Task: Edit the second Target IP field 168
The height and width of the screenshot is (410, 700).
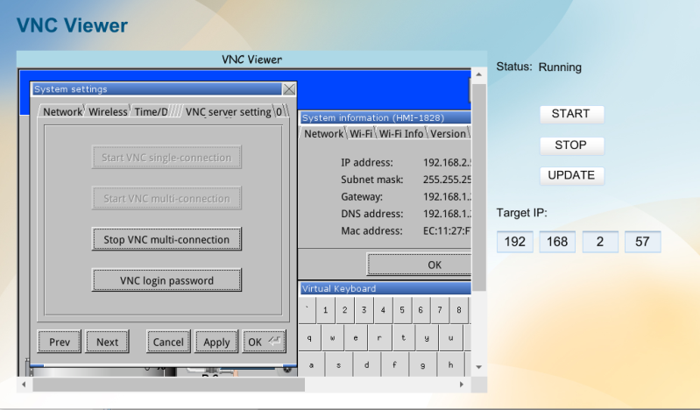Action: coord(557,242)
